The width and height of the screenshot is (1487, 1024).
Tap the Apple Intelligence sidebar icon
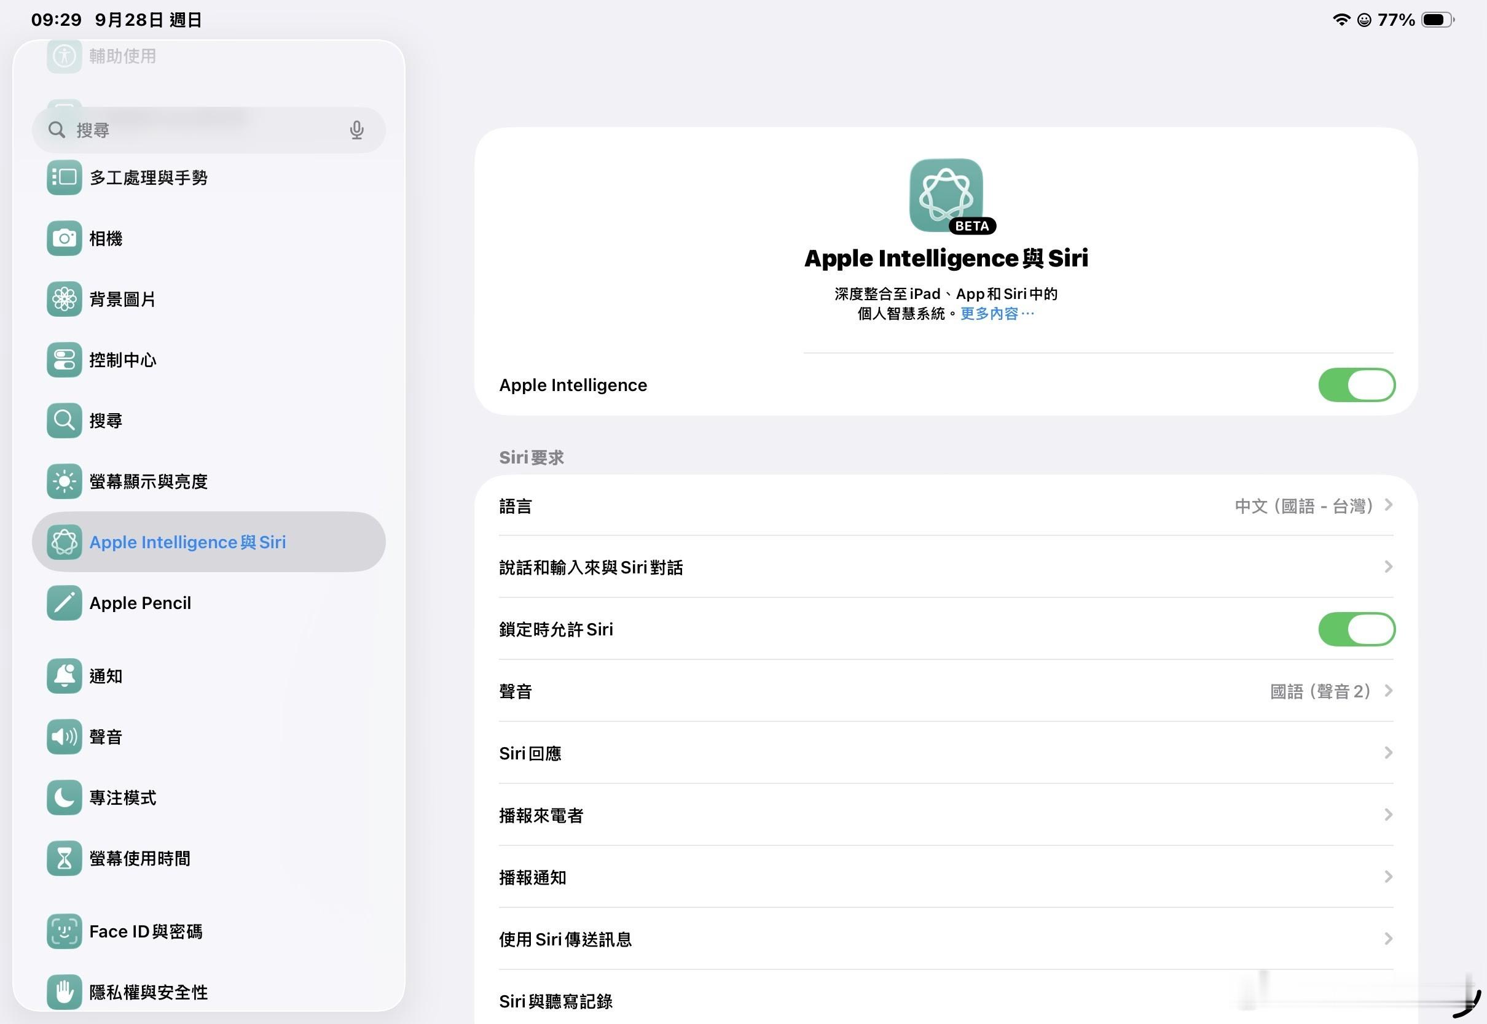(64, 542)
